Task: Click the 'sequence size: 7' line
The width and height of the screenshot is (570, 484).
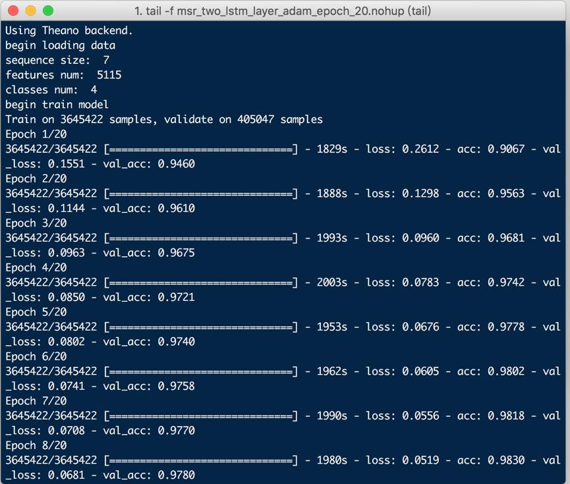Action: tap(57, 60)
